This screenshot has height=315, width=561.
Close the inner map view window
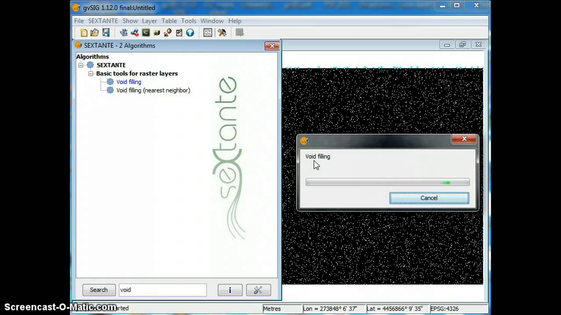coord(479,45)
